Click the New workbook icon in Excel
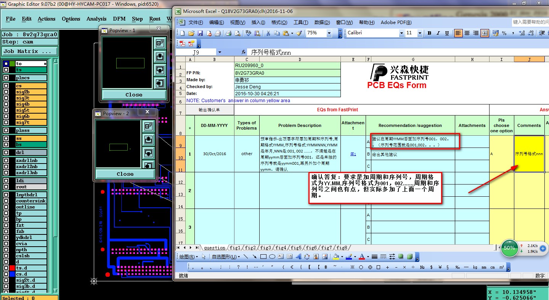 (x=183, y=33)
